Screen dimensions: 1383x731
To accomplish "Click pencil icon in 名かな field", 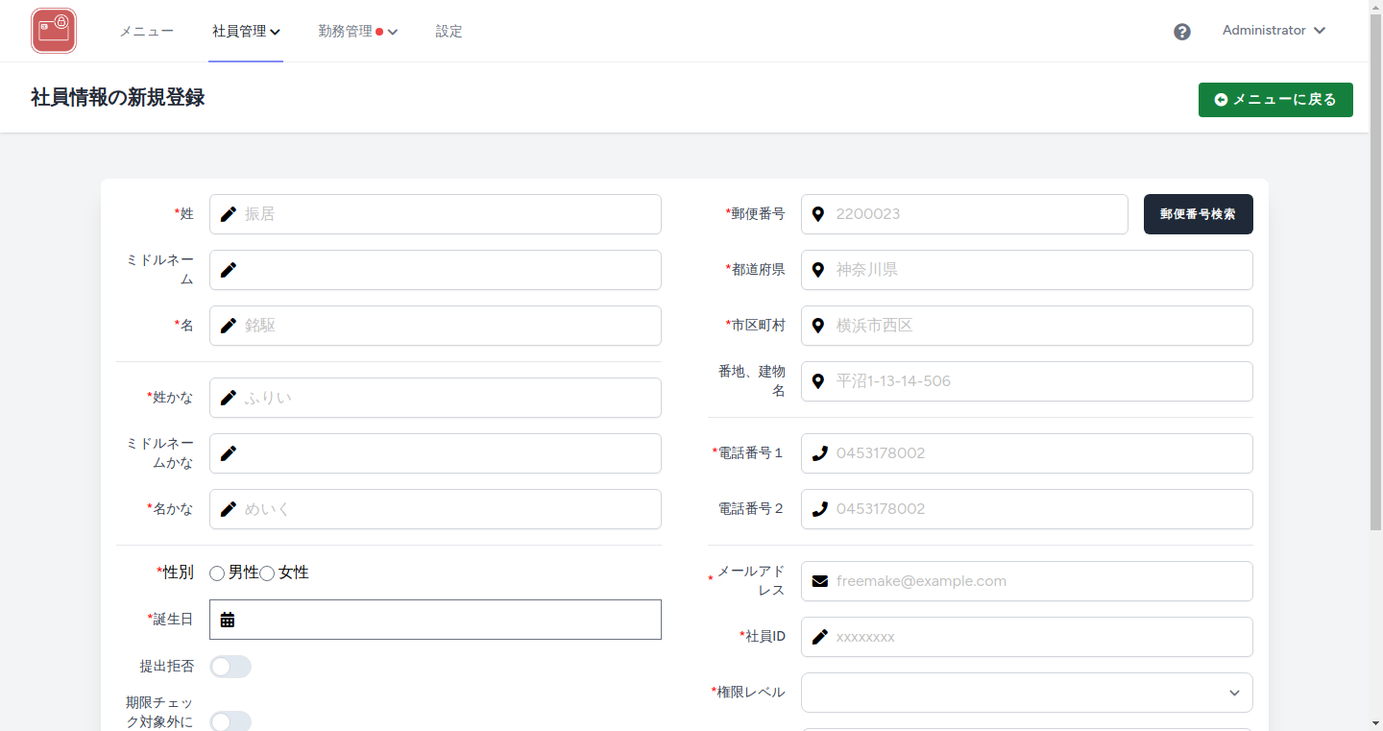I will pos(228,509).
